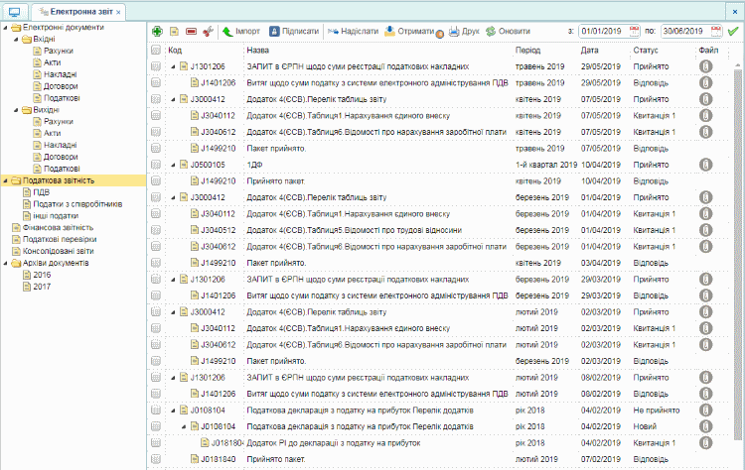Open file attachment for J1301206 dated 29/05/2019
The width and height of the screenshot is (745, 470).
pos(706,66)
